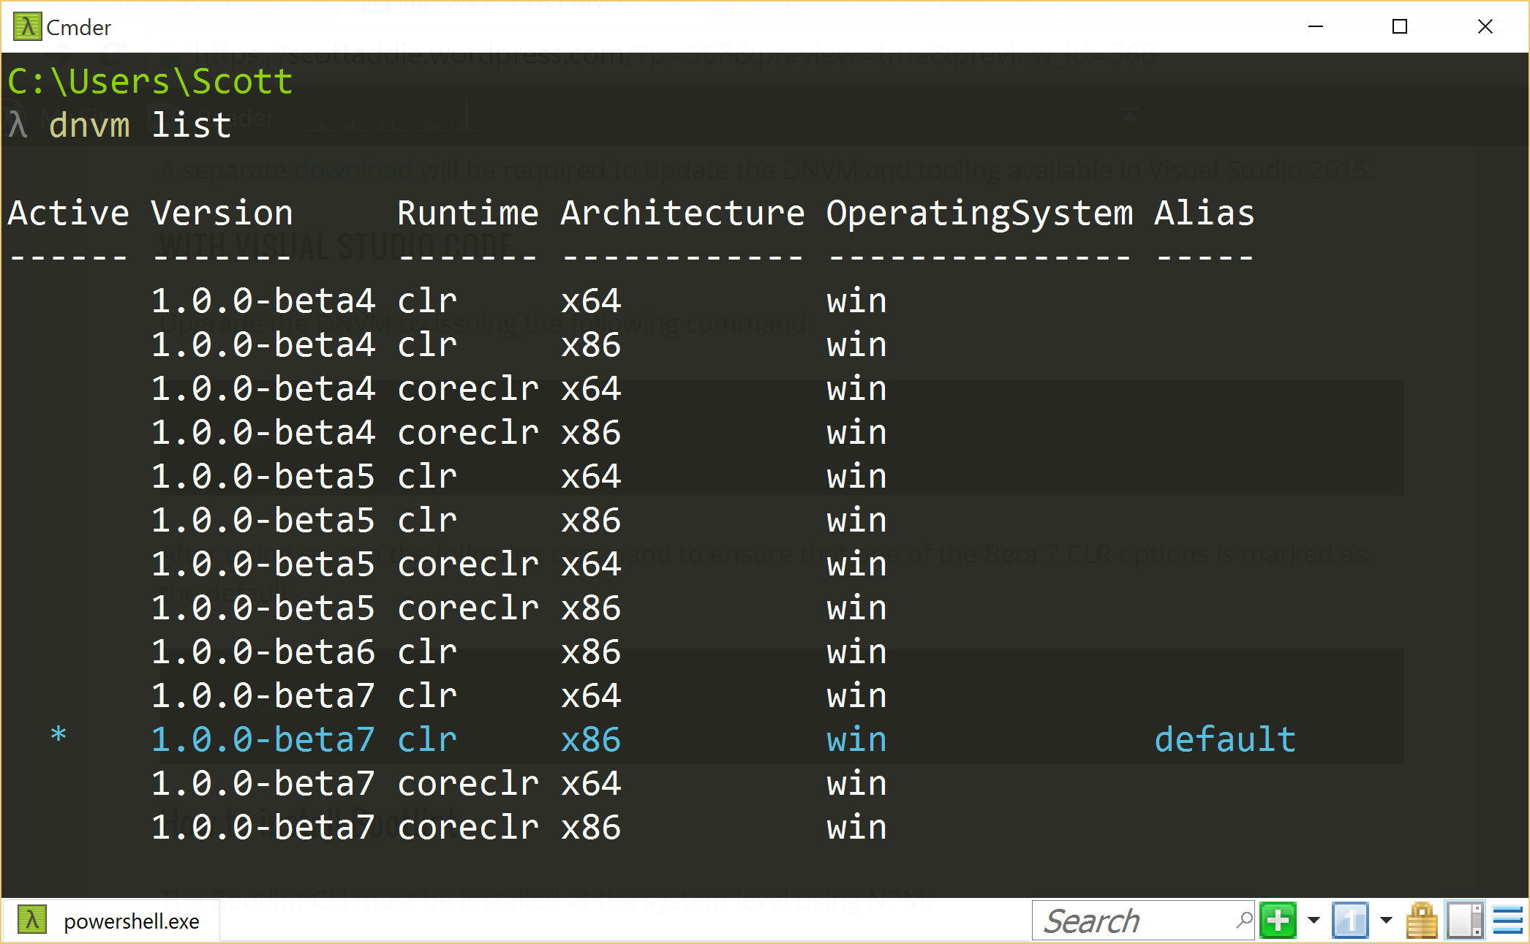This screenshot has height=944, width=1530.
Task: Click the C:\Users\Scott prompt path
Action: (150, 81)
